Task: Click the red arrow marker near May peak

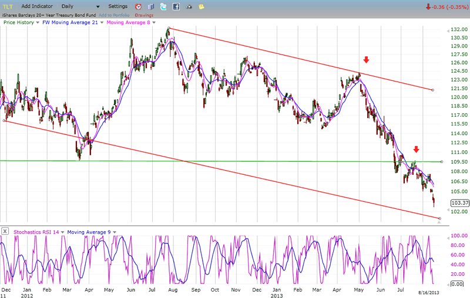Action: pyautogui.click(x=366, y=60)
